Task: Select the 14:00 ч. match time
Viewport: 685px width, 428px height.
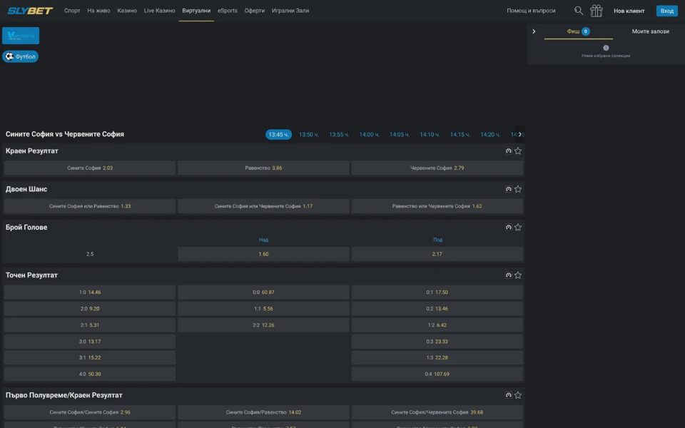Action: [369, 135]
